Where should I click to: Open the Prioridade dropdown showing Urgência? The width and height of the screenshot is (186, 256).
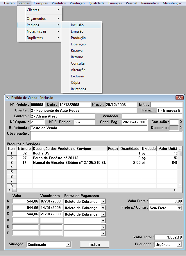[180, 244]
